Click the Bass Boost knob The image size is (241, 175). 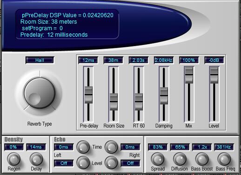click(202, 159)
